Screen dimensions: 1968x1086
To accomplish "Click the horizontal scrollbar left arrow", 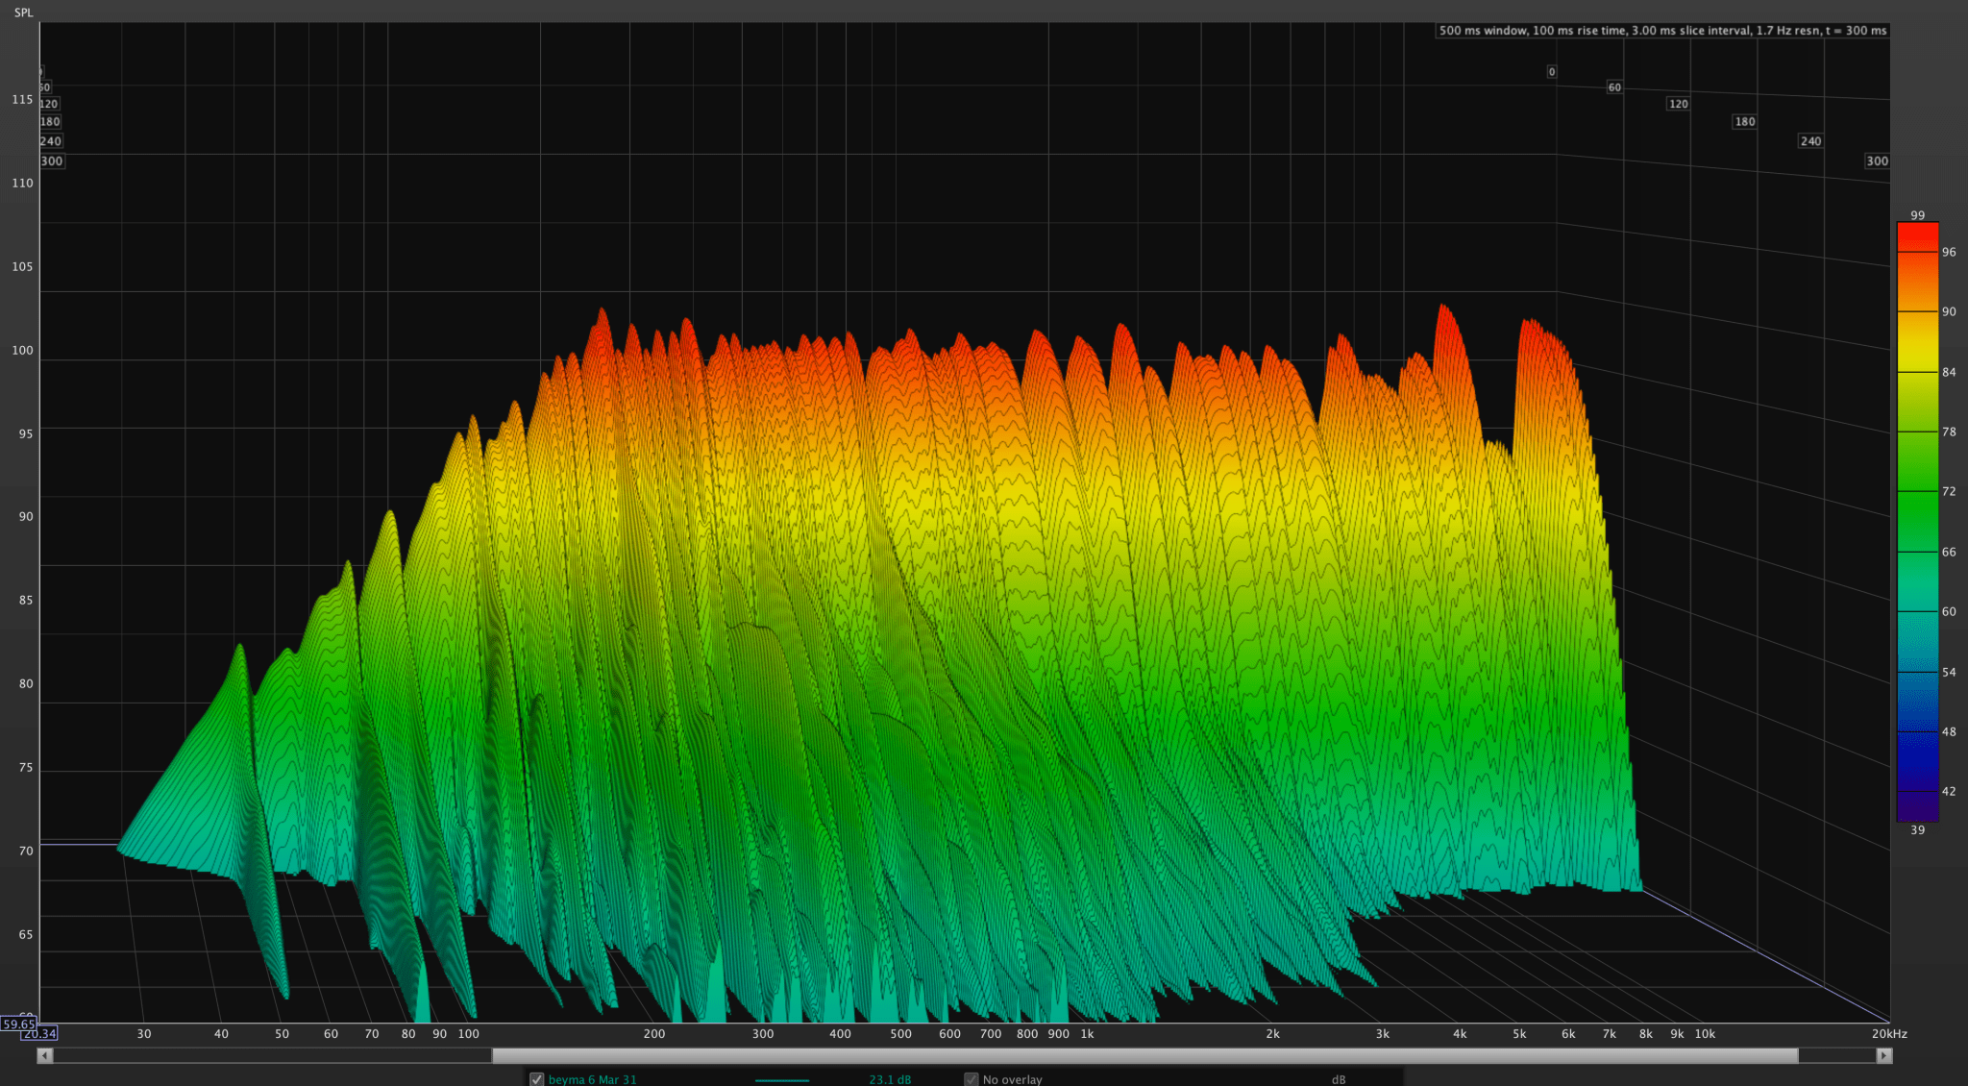I will [x=44, y=1055].
